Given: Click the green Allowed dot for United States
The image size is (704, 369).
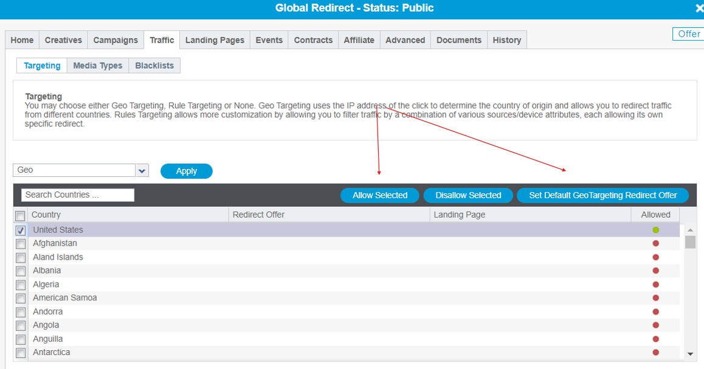Looking at the screenshot, I should click(x=655, y=230).
